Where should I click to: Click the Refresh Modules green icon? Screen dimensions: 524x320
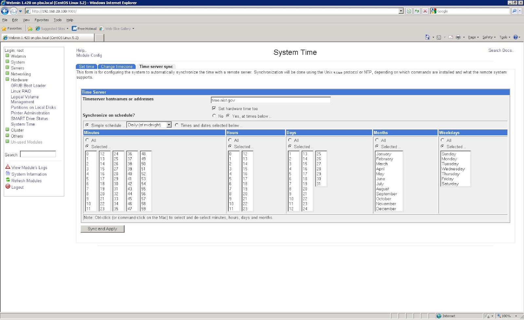[x=8, y=180]
